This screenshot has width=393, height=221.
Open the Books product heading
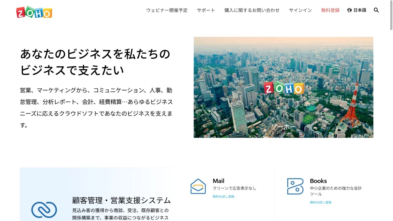coord(318,181)
